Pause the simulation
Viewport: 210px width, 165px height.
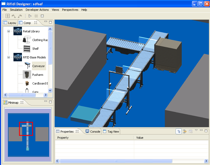pos(36,16)
